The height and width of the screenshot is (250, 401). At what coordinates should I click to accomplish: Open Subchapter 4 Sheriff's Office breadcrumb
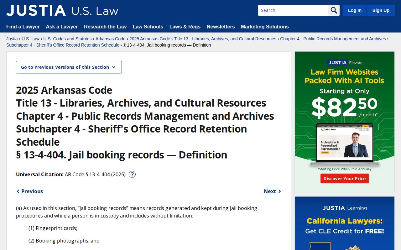(63, 45)
